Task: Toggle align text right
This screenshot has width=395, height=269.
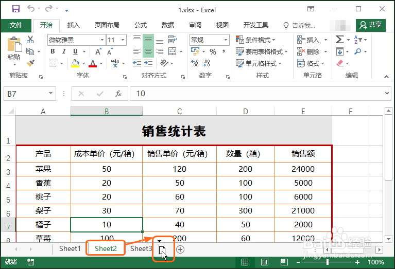Action: tap(160, 51)
